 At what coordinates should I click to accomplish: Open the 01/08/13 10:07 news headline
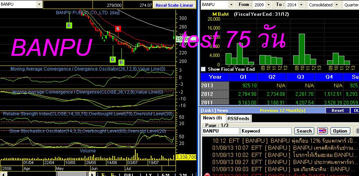click(x=285, y=148)
